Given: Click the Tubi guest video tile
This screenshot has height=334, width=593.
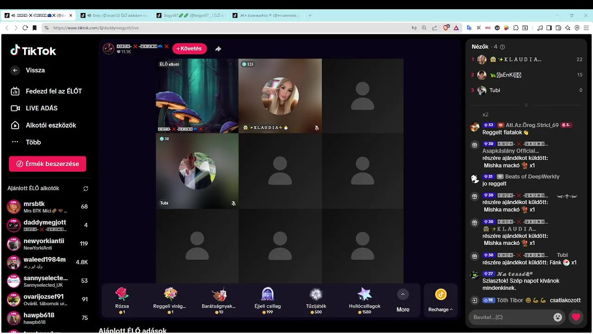Looking at the screenshot, I should click(197, 171).
